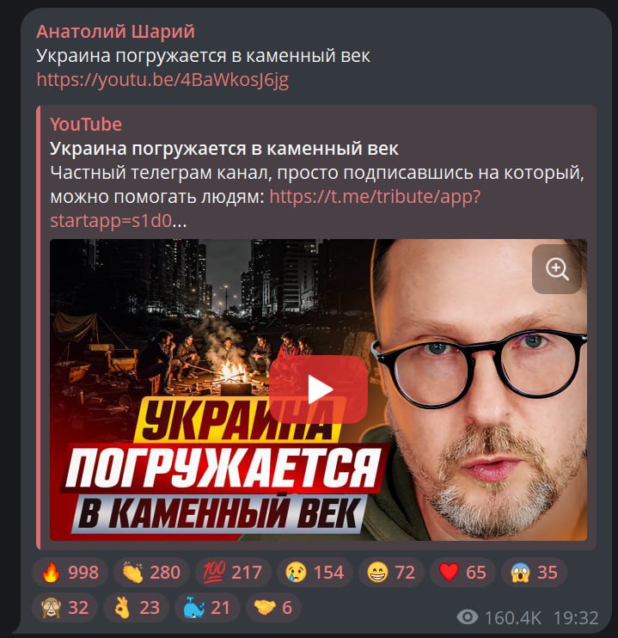Select the 100 points reaction
The image size is (618, 638).
(233, 572)
